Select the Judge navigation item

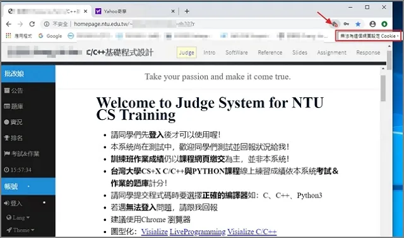[x=187, y=52]
